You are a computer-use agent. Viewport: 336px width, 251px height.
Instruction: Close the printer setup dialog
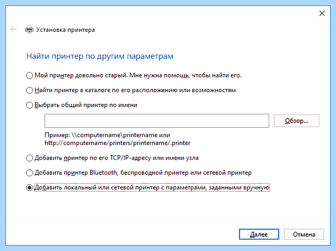[x=322, y=14]
